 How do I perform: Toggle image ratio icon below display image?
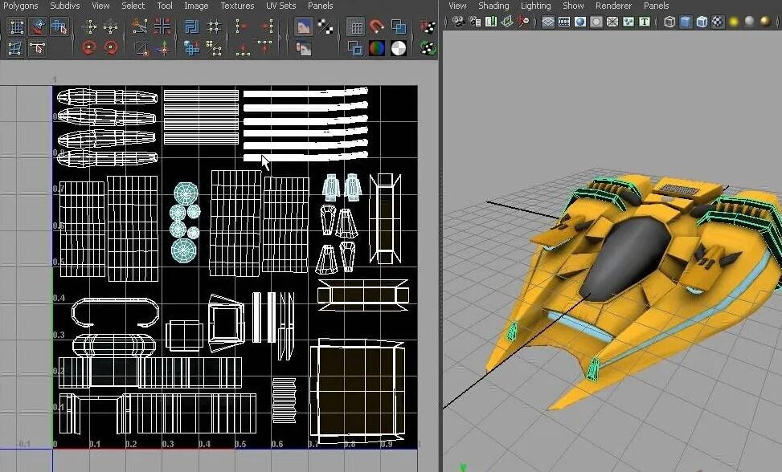coord(303,48)
